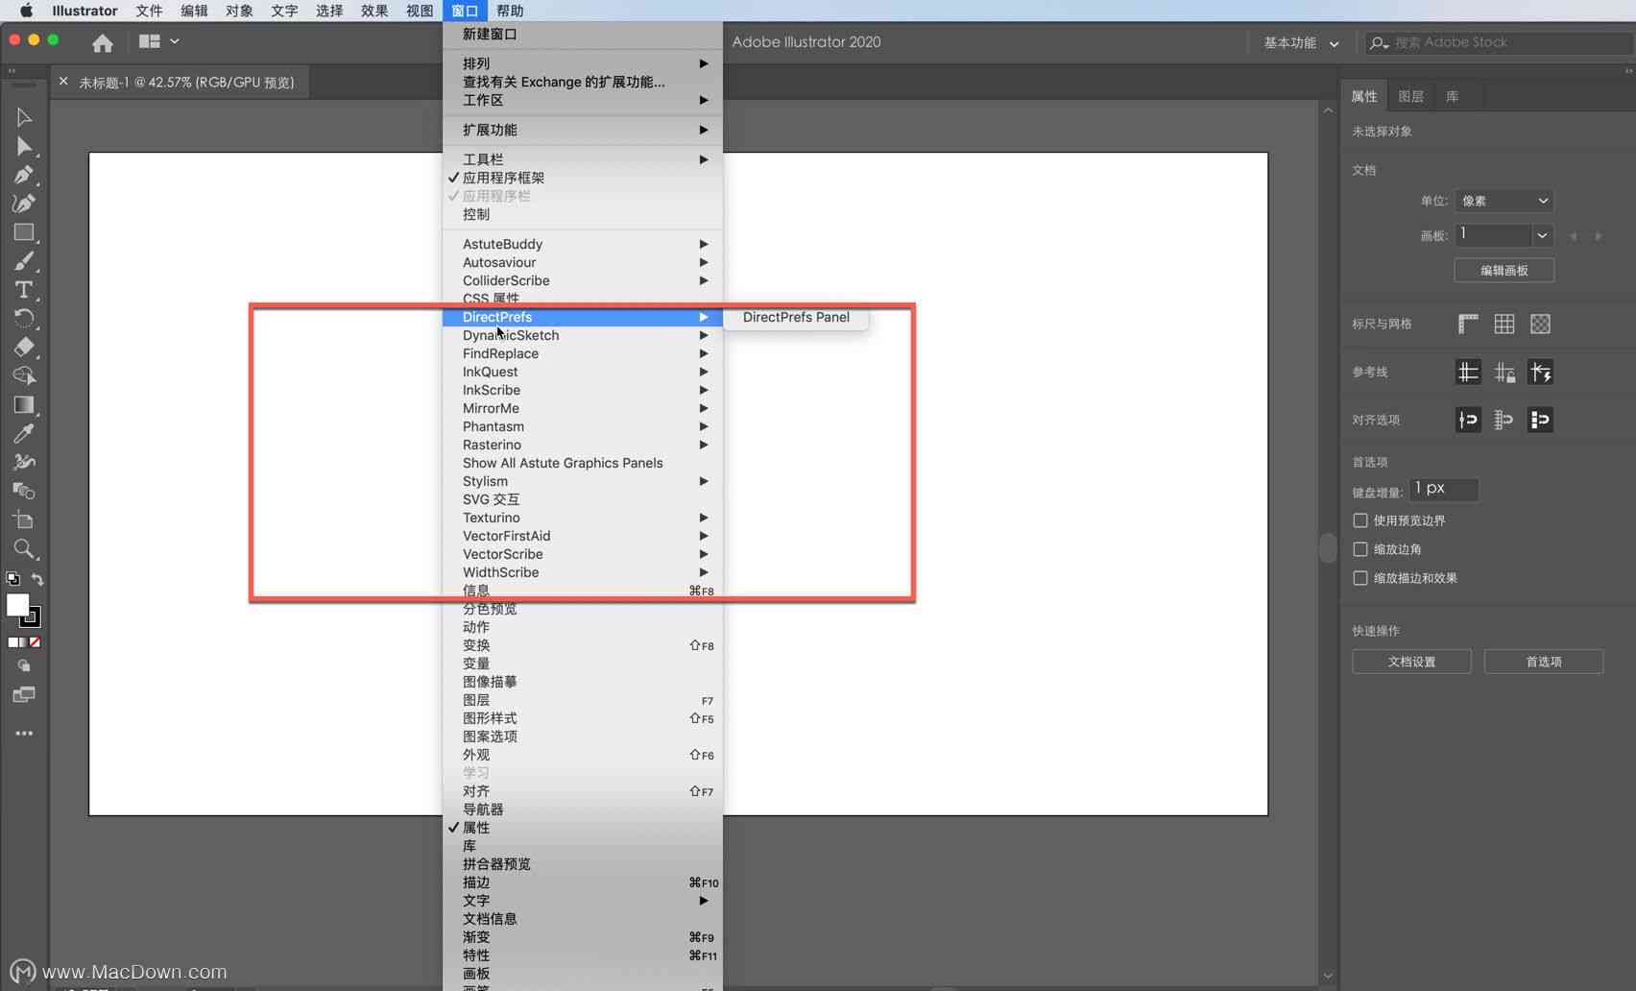1636x991 pixels.
Task: Enable 缩放描边和效果 checkbox
Action: click(x=1360, y=578)
